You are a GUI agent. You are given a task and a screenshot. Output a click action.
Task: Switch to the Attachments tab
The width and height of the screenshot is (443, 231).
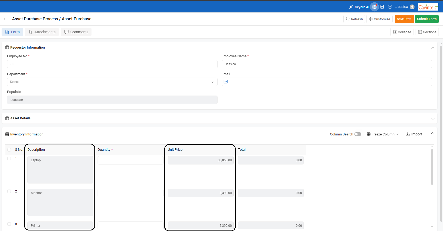42,32
